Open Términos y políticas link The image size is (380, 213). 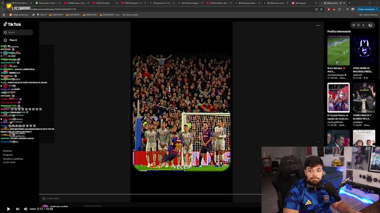(13, 159)
